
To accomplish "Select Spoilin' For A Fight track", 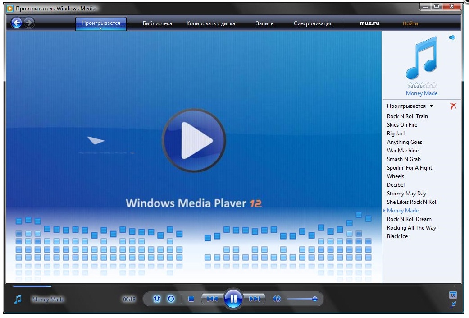I will 410,168.
